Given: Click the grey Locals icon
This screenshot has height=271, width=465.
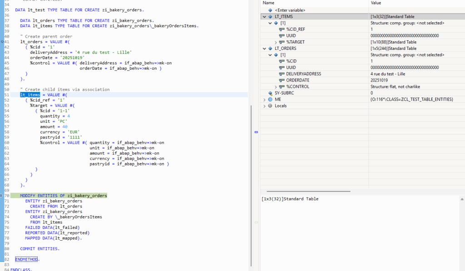Looking at the screenshot, I should coord(271,106).
